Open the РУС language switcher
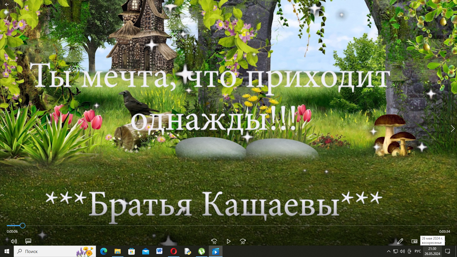Image resolution: width=457 pixels, height=257 pixels. (418, 252)
